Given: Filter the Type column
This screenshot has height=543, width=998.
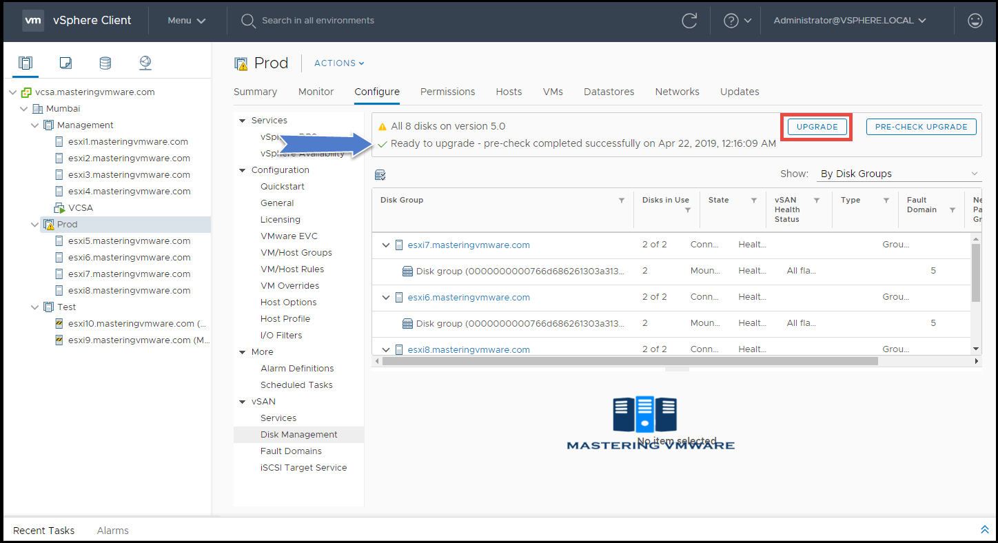Looking at the screenshot, I should (886, 201).
